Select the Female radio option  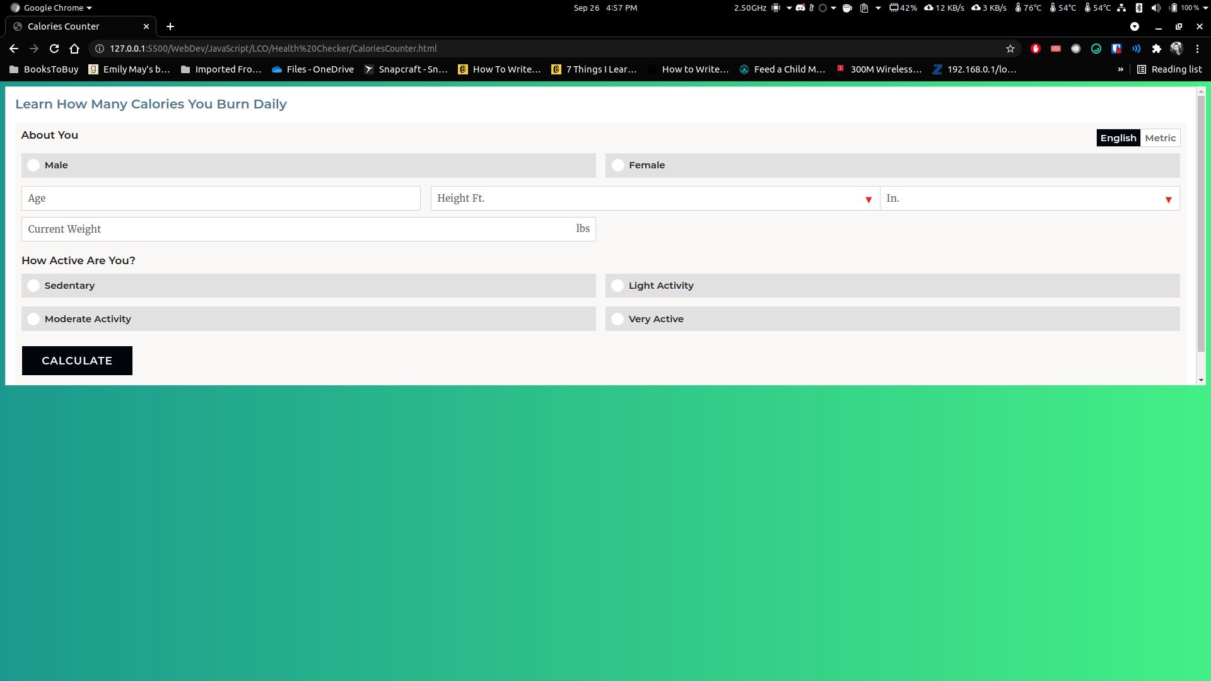coord(617,165)
